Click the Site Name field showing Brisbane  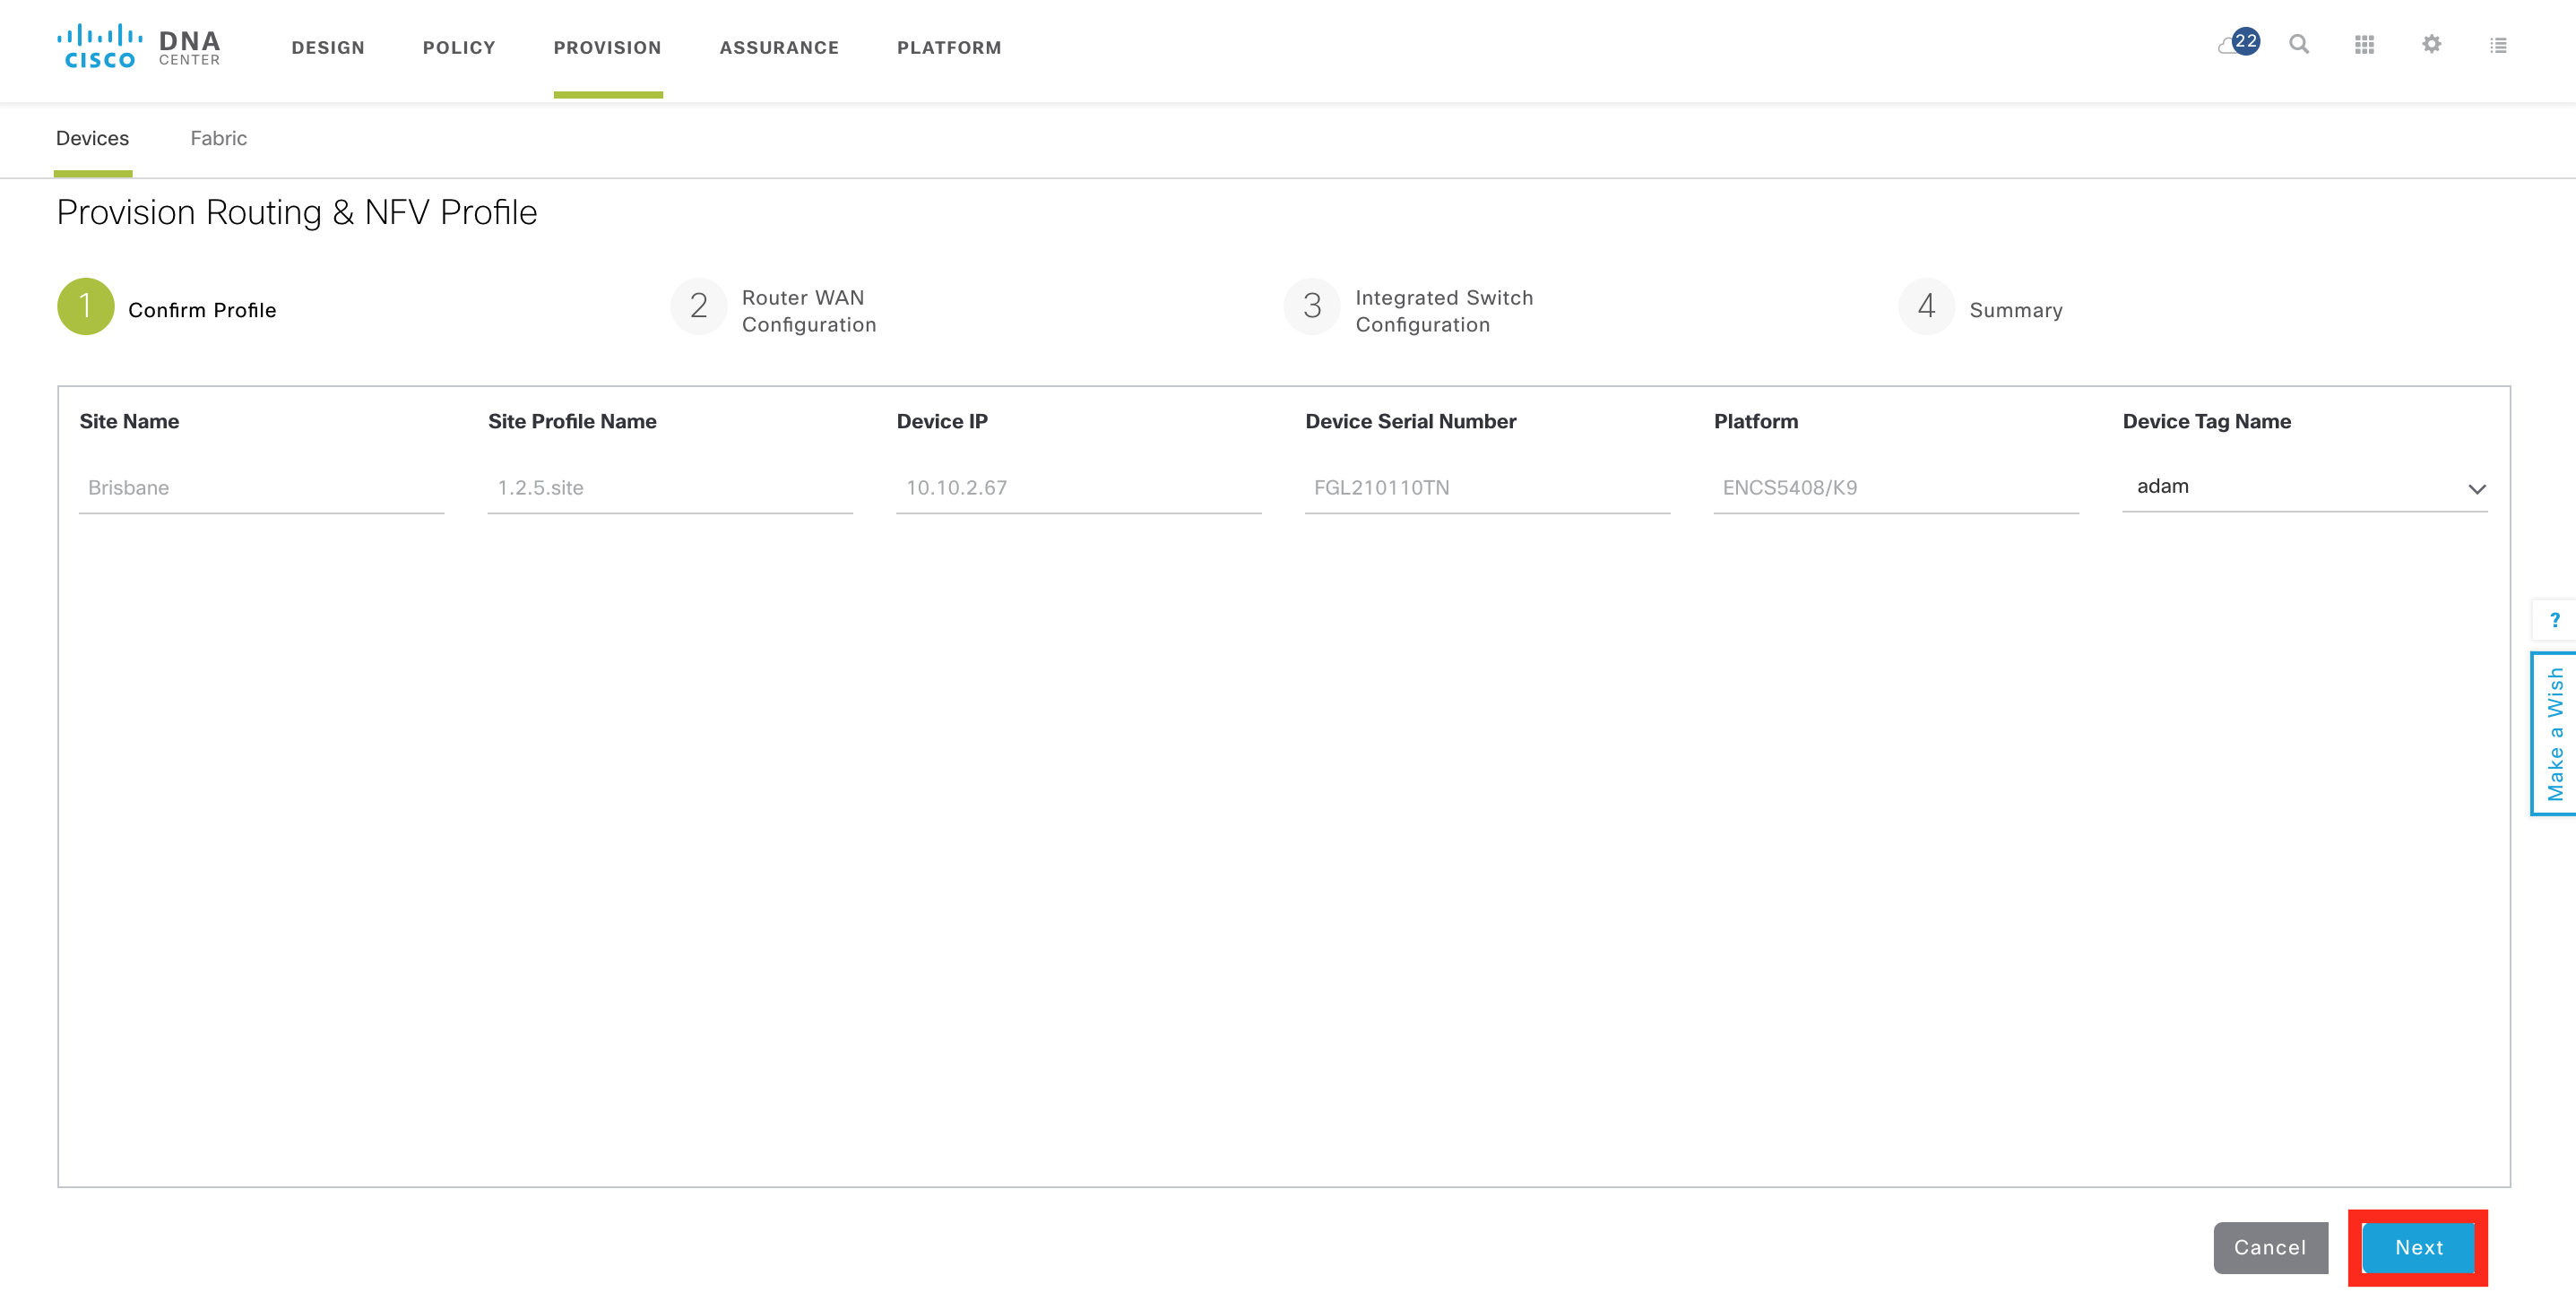click(x=261, y=488)
